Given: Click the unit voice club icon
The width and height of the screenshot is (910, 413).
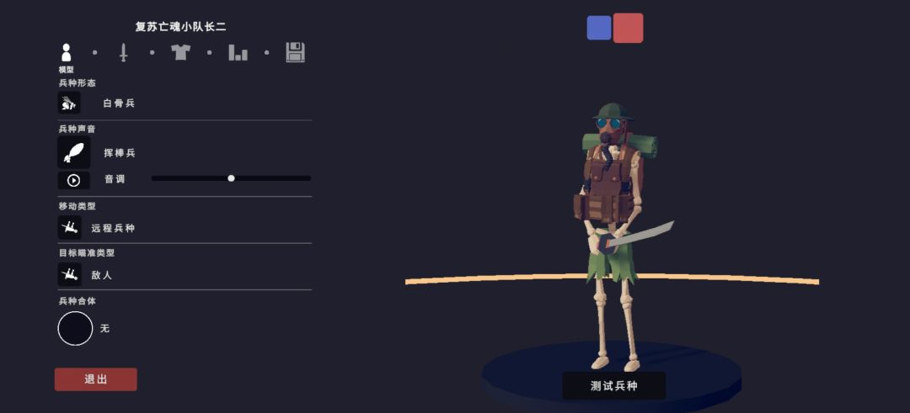Looking at the screenshot, I should point(73,153).
